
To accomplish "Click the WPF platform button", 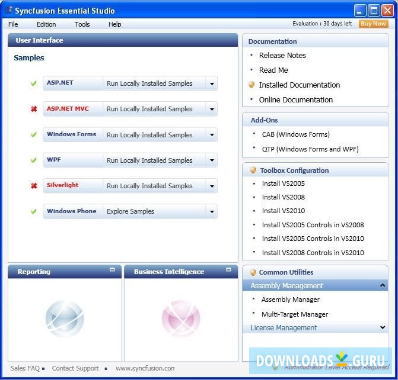I will pyautogui.click(x=73, y=160).
